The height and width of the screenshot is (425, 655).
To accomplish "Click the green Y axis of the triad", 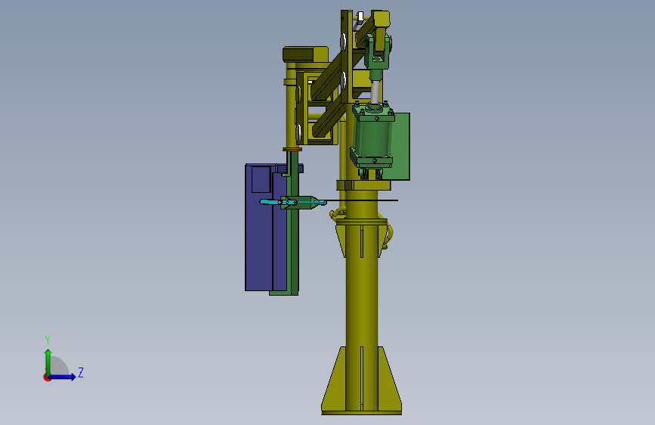I will tap(48, 361).
